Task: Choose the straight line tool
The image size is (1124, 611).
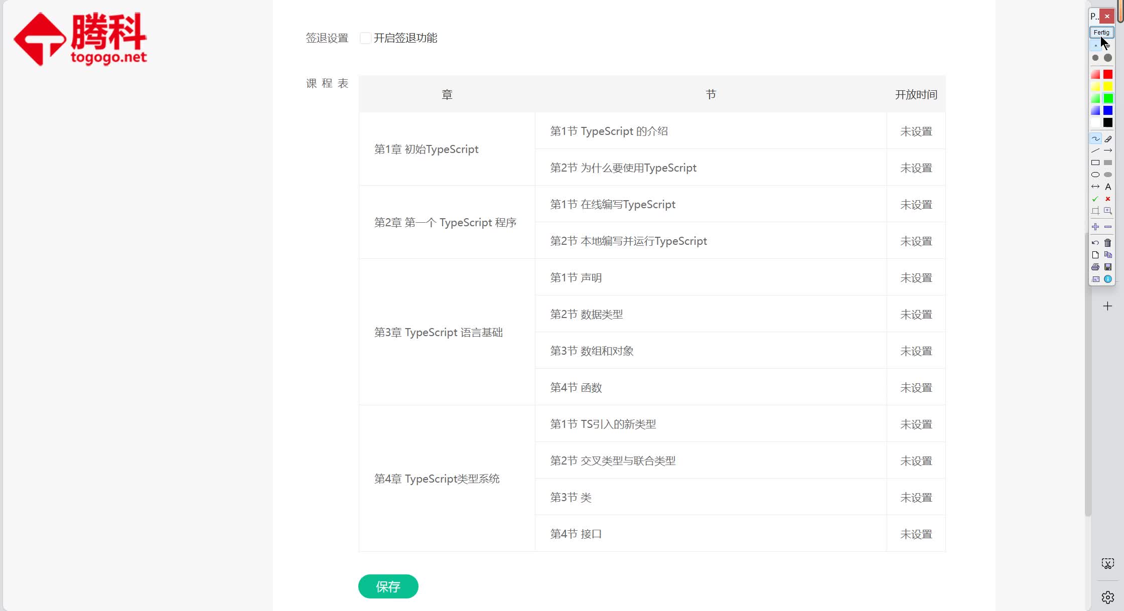Action: (1095, 150)
